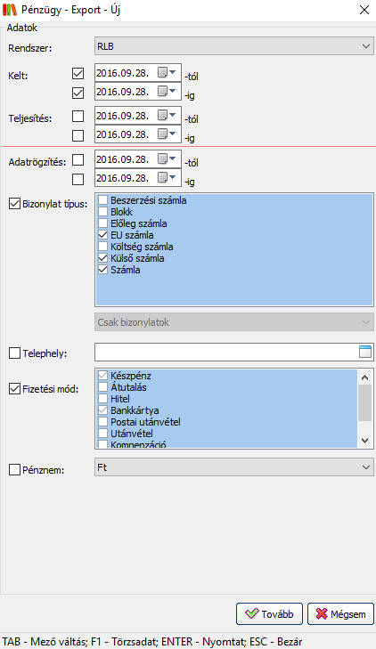Open calendar picker for Teljesítés -ig date
Image resolution: width=376 pixels, height=649 pixels.
click(x=168, y=134)
